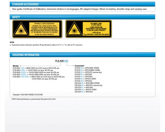This screenshot has height=132, width=165.
Task: Click the ORDERING INFORMATION section header
Action: pyautogui.click(x=82, y=55)
